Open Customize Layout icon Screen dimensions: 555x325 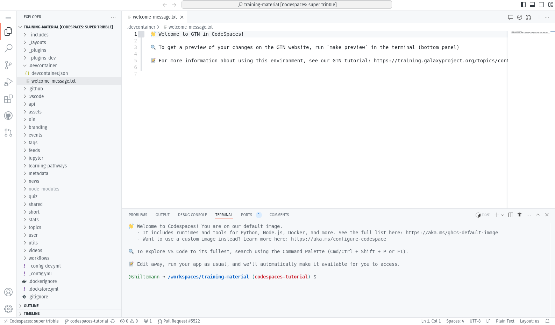point(550,5)
